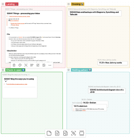This screenshot has height=138, width=134.
Task: Click the image icon in card toolbar
Action: [x=44, y=65]
